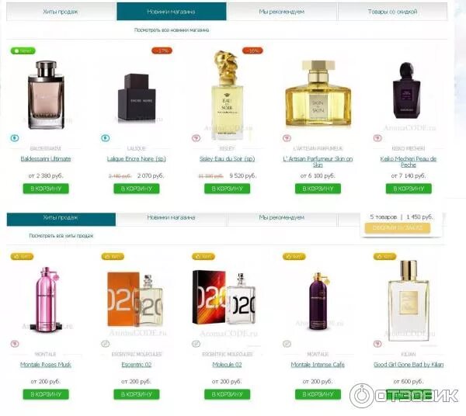Image resolution: width=466 pixels, height=416 pixels.
Task: Open Lalique Encre Noire product link
Action: (x=137, y=159)
